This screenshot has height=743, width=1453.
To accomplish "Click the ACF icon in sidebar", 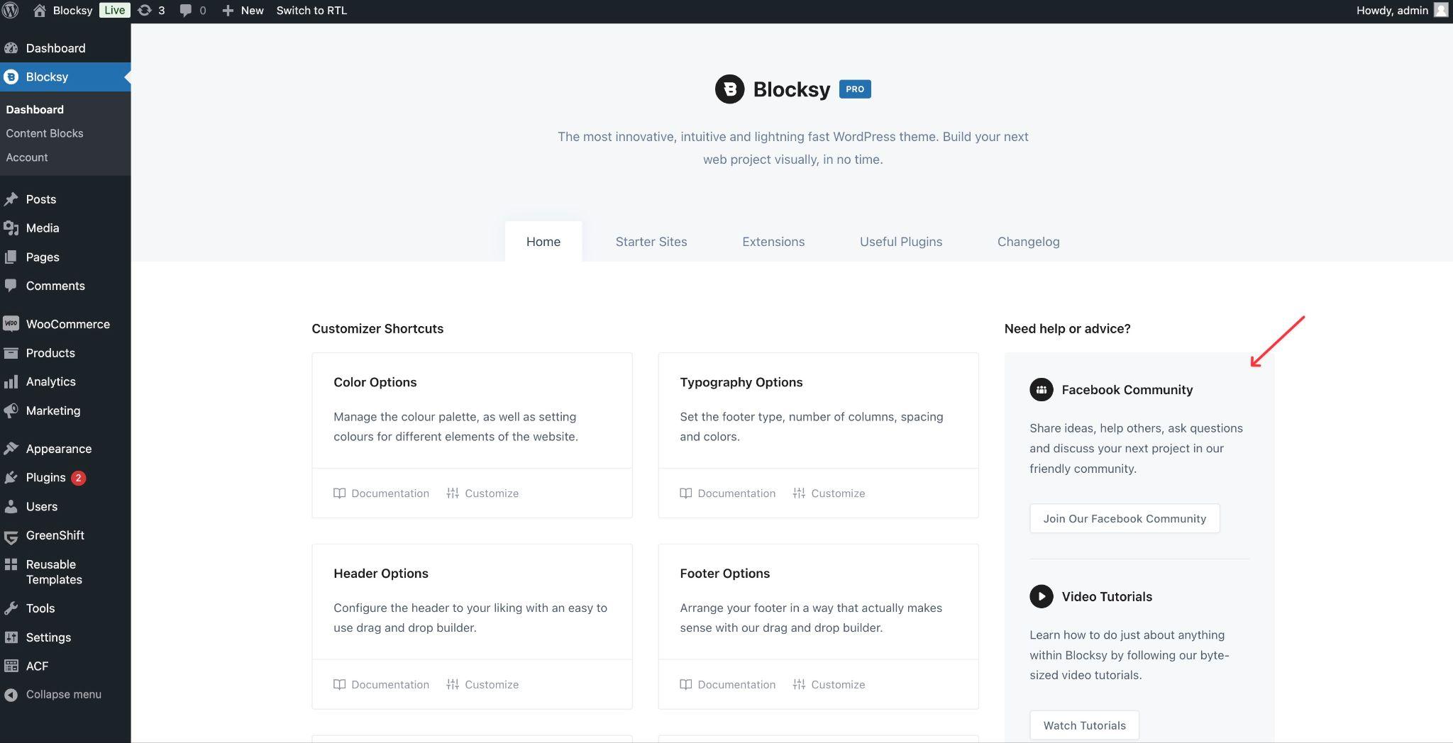I will [11, 666].
